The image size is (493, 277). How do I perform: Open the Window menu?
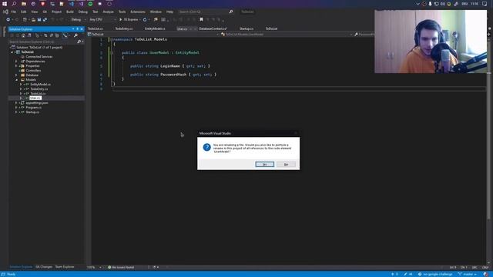[156, 12]
